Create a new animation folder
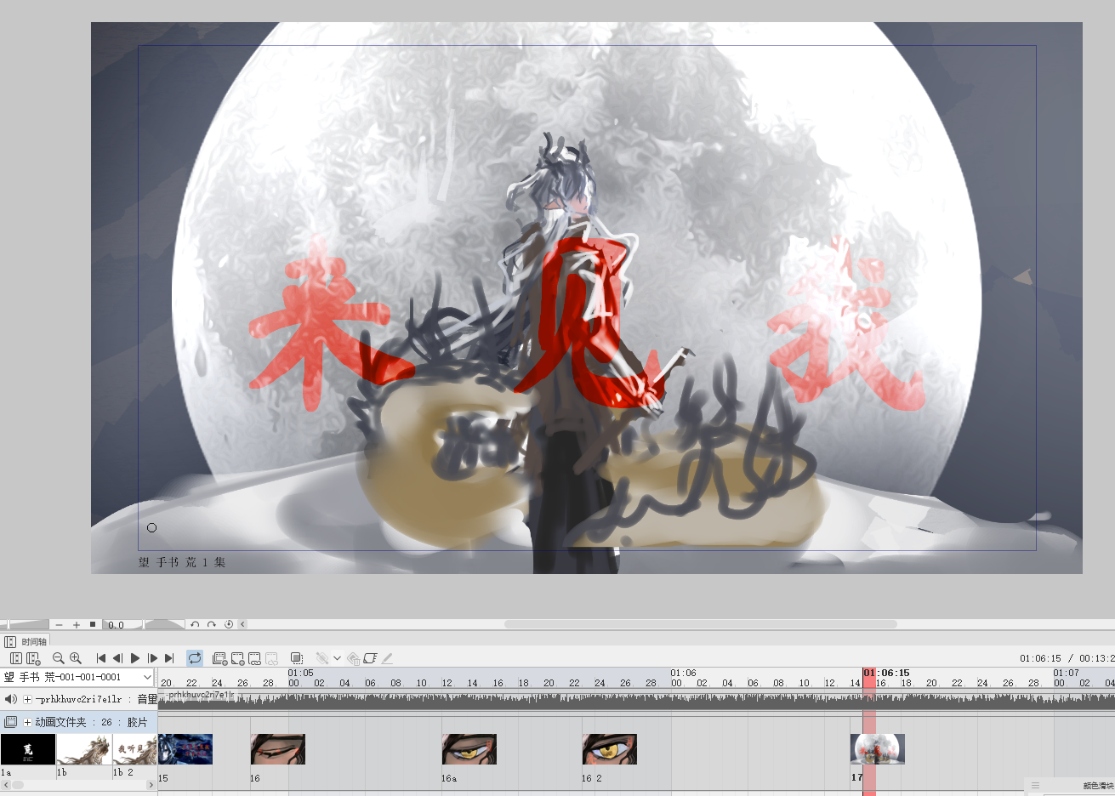1115x796 pixels. click(x=219, y=658)
